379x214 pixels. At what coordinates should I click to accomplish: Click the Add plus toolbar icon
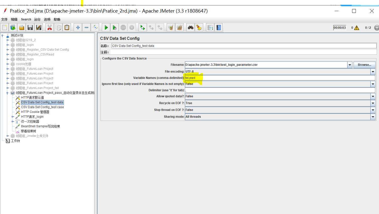78,27
